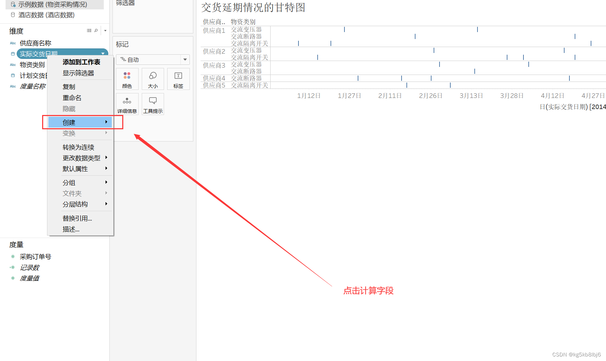Click the Size (大小) marks card icon
This screenshot has width=606, height=361.
[x=153, y=79]
